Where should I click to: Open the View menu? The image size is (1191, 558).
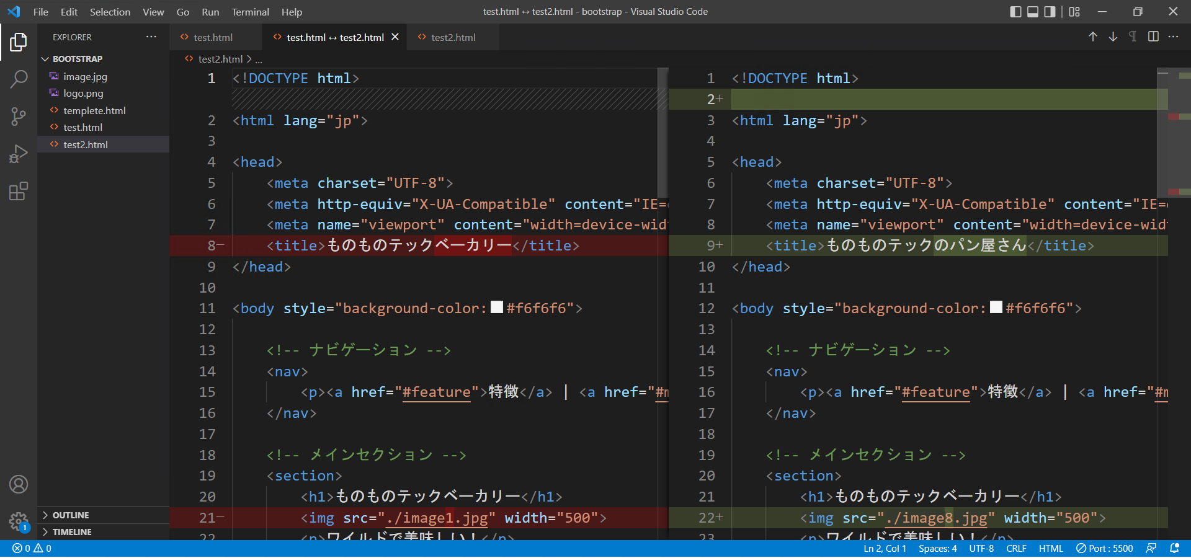pyautogui.click(x=153, y=12)
